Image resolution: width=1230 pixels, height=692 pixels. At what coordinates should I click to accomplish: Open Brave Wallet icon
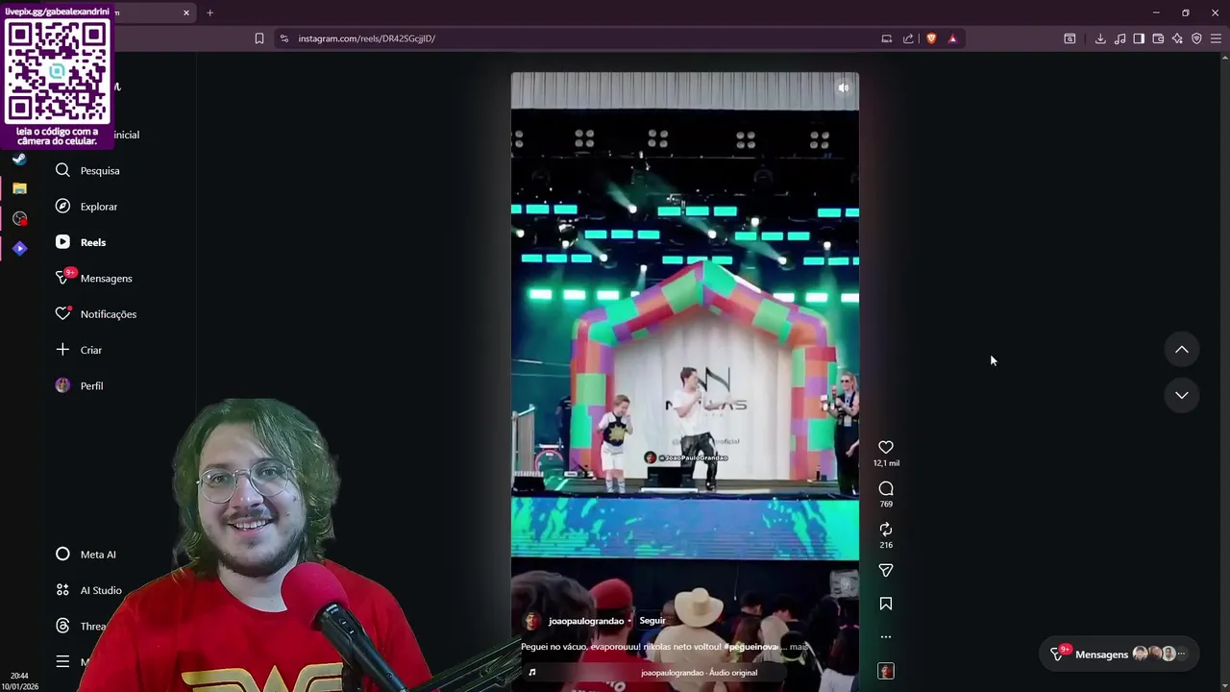coord(1158,38)
